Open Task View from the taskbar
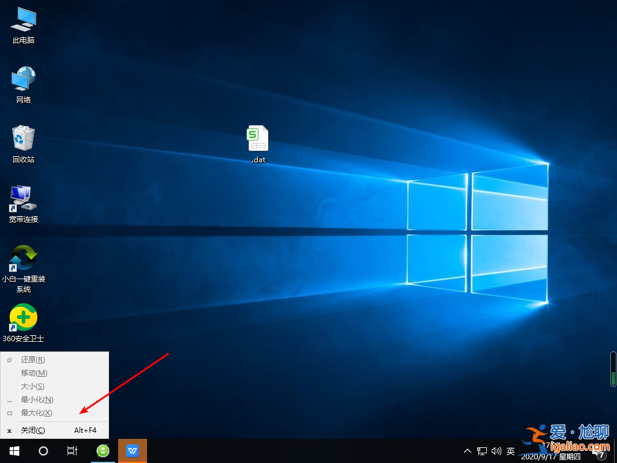The image size is (617, 463). 72,450
